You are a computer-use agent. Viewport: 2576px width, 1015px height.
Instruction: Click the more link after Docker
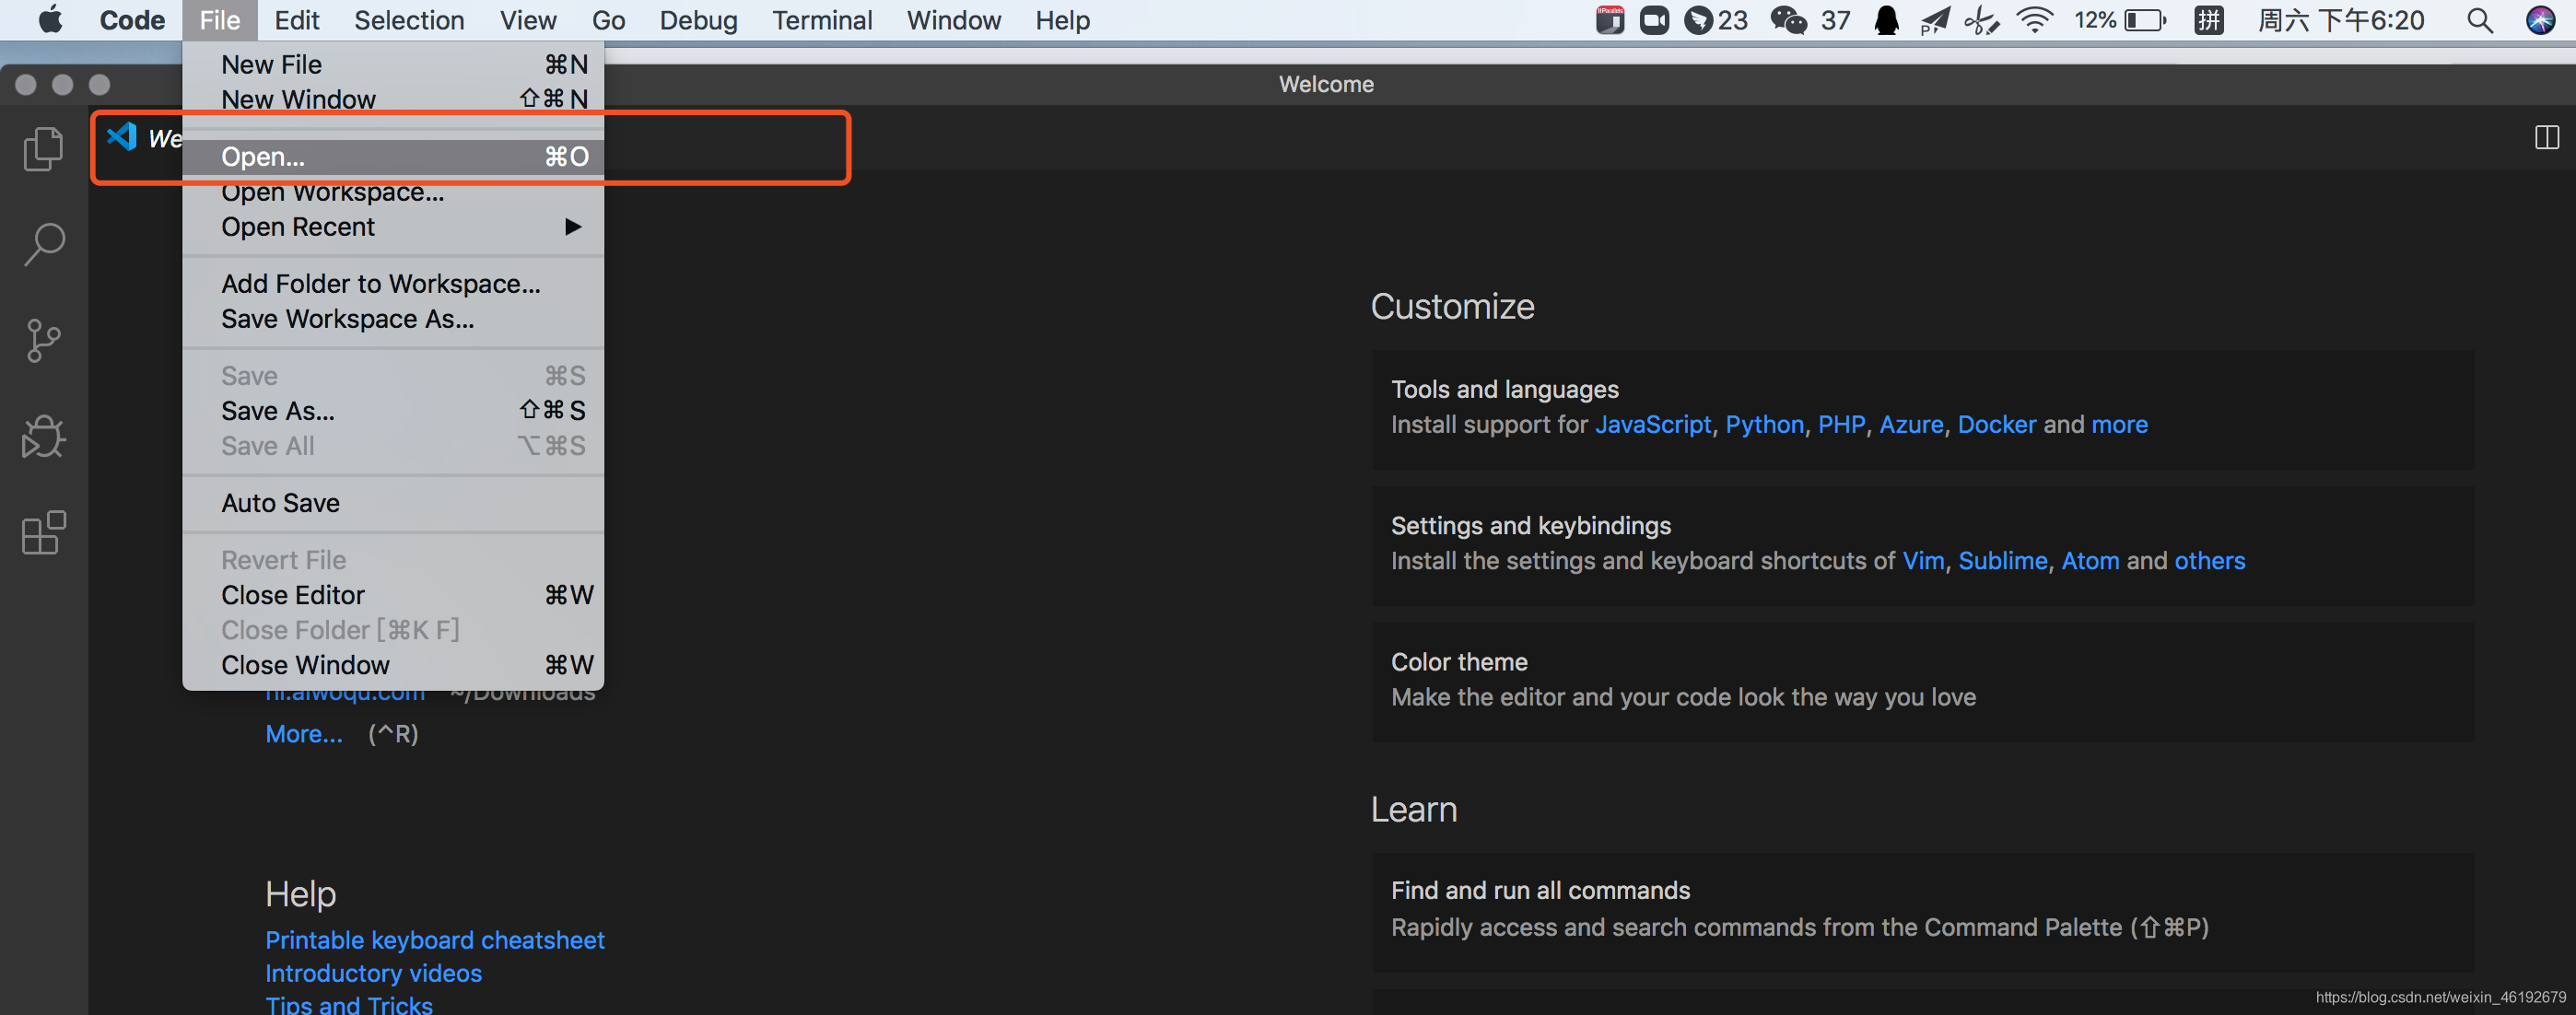click(2119, 425)
